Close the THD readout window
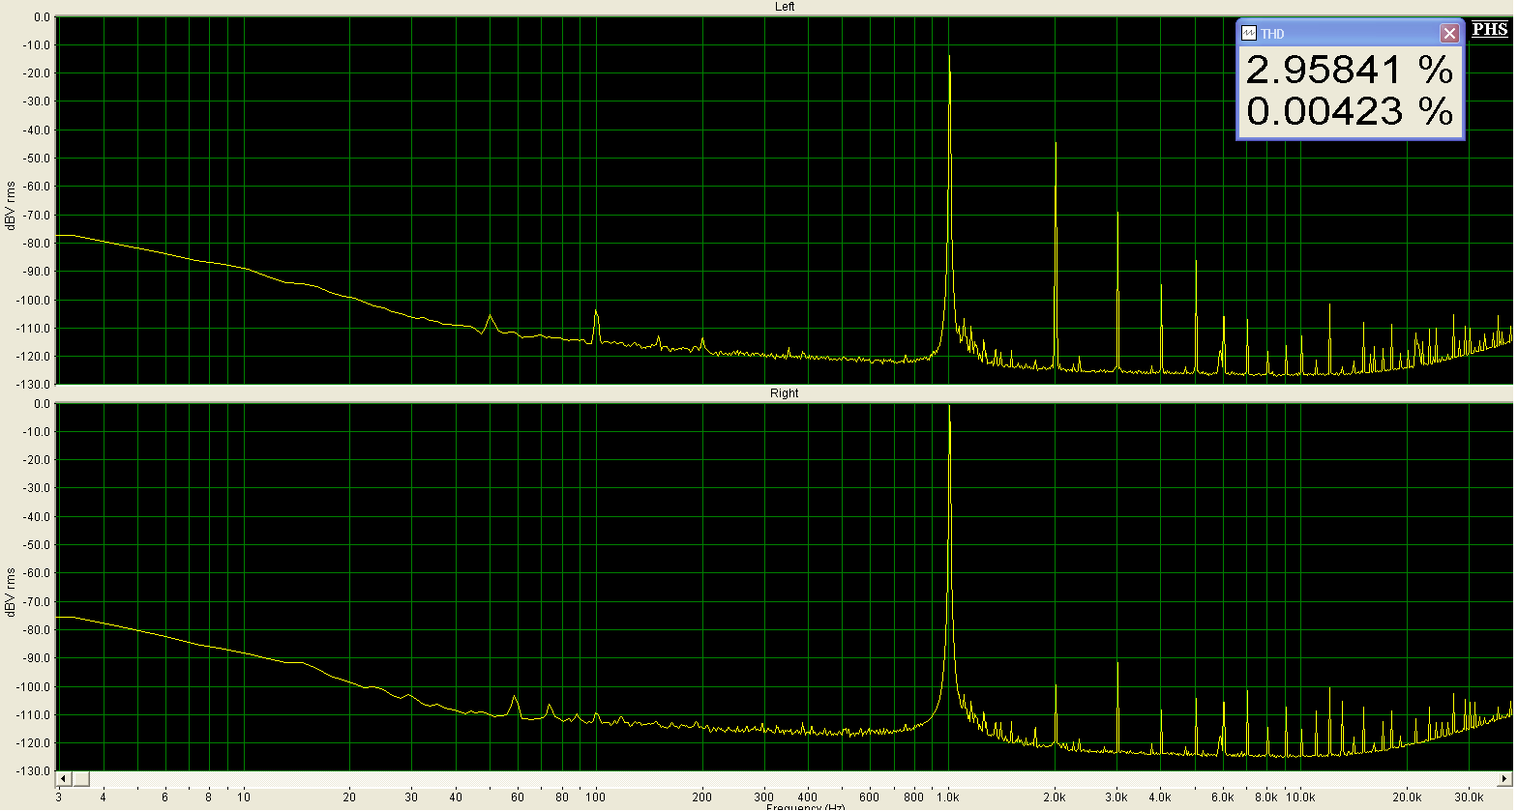 tap(1448, 33)
